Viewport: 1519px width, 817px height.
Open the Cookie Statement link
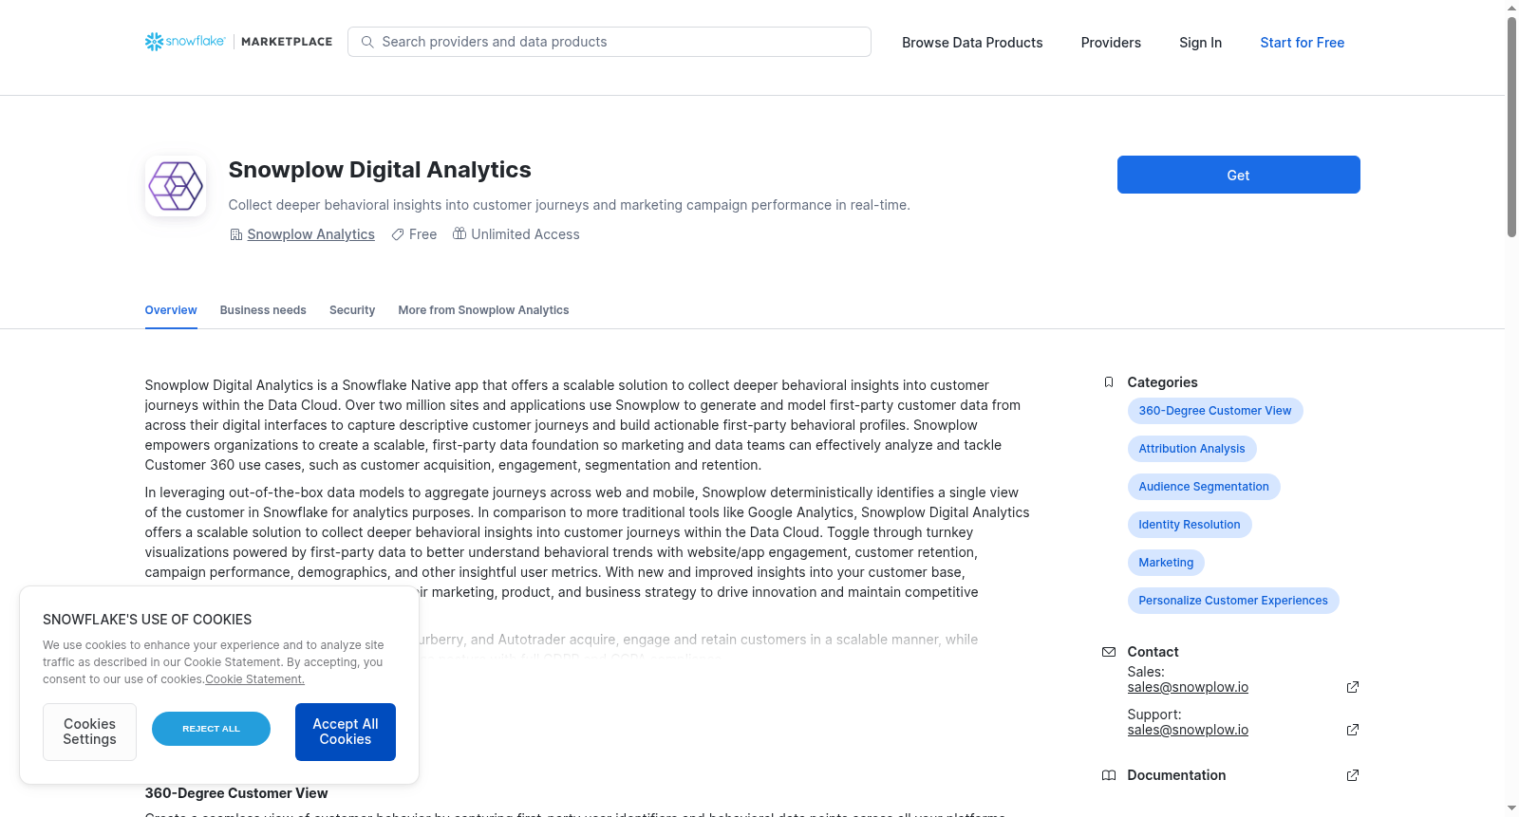point(254,679)
